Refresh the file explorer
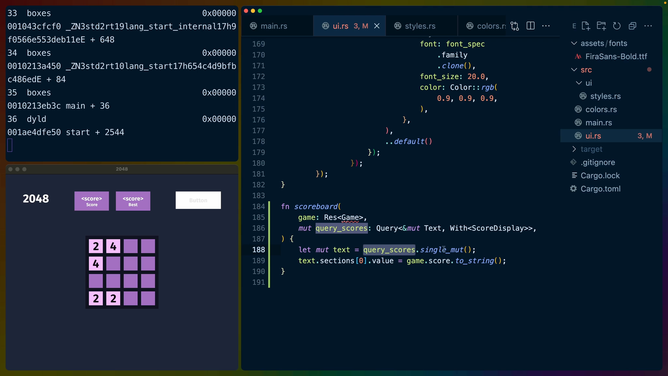668x376 pixels. click(x=616, y=26)
